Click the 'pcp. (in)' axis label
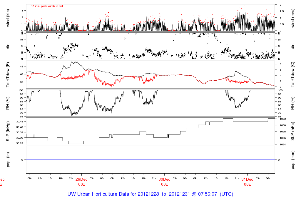Viewport: 301px width, 206px height. pos(8,160)
